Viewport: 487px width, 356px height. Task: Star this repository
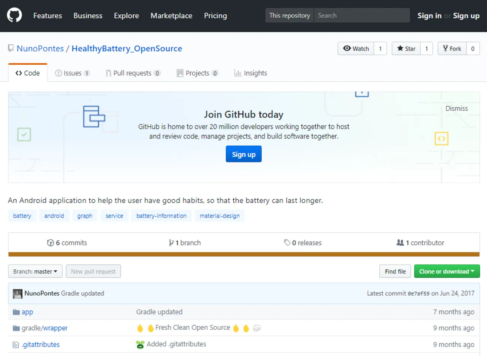406,48
